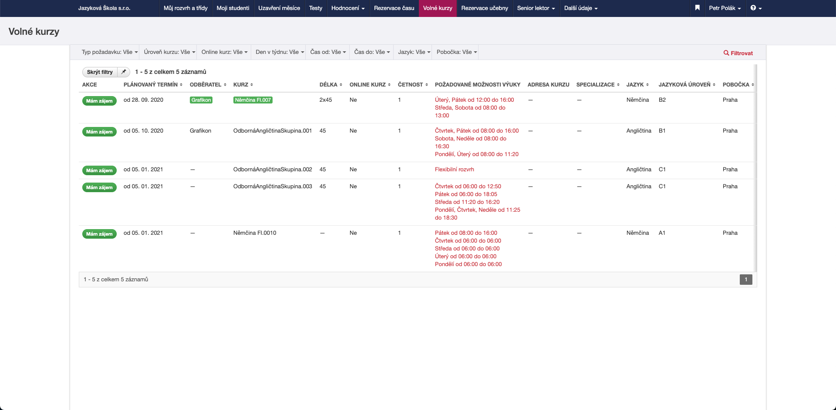The width and height of the screenshot is (836, 410).
Task: Click Adresa kurzu column header
Action: [549, 84]
